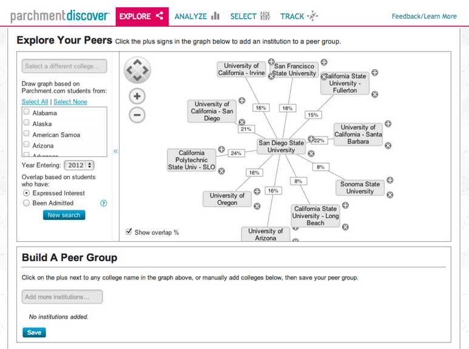Screen dimensions: 469x349
Task: Click the San Diego State University node
Action: click(281, 147)
